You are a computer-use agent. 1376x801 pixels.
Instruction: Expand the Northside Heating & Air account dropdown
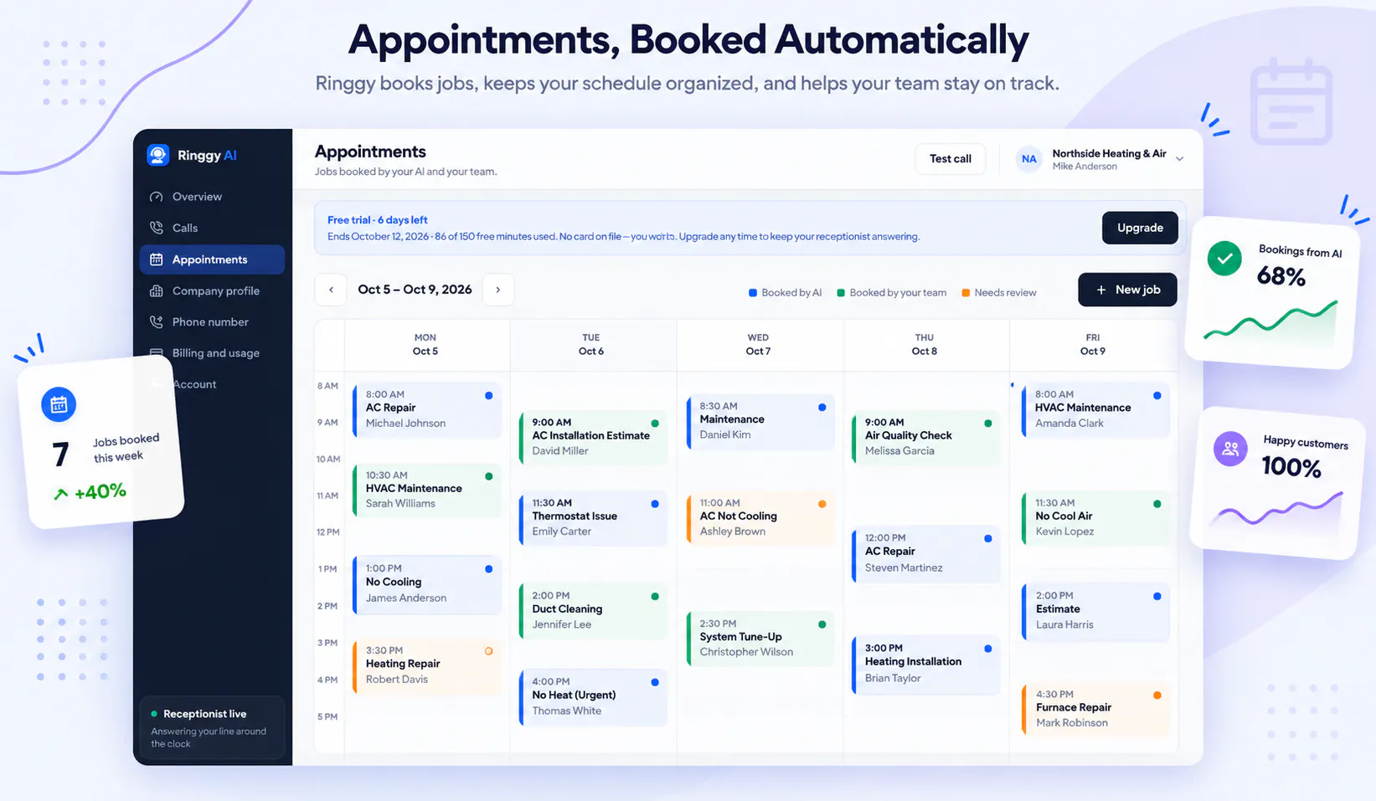[1179, 159]
